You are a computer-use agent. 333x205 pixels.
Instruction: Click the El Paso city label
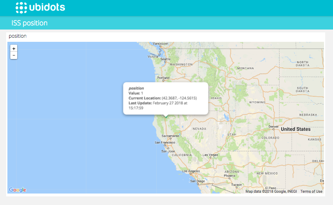tap(271, 188)
